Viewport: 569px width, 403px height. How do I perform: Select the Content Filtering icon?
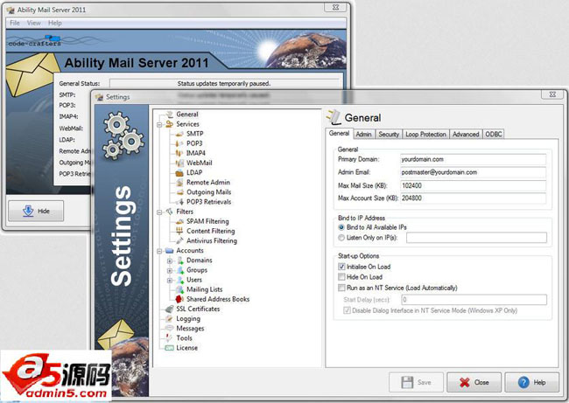click(179, 231)
